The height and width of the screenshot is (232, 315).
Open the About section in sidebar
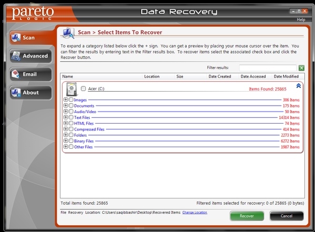(x=31, y=93)
